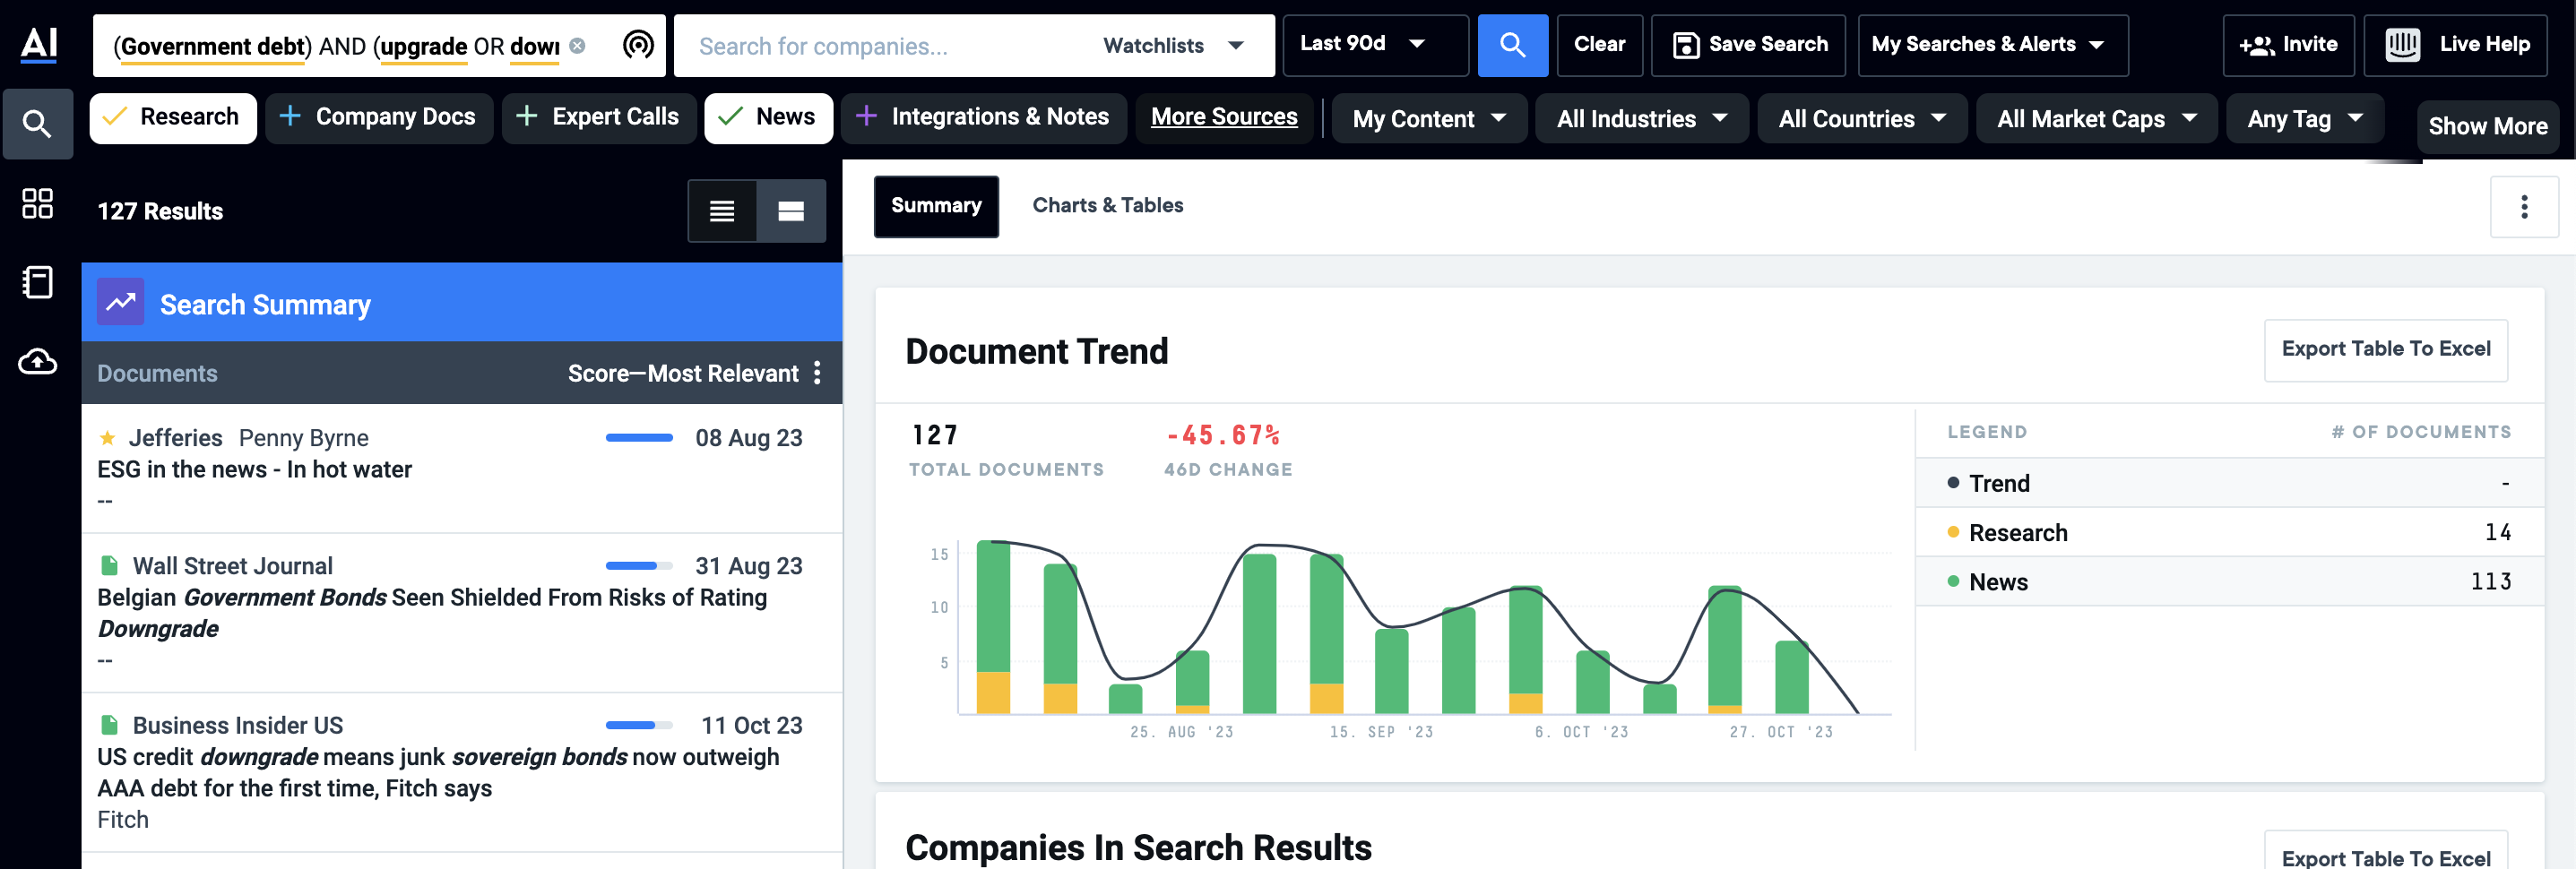Viewport: 2576px width, 869px height.
Task: Enable the Expert Calls source filter
Action: 598,118
